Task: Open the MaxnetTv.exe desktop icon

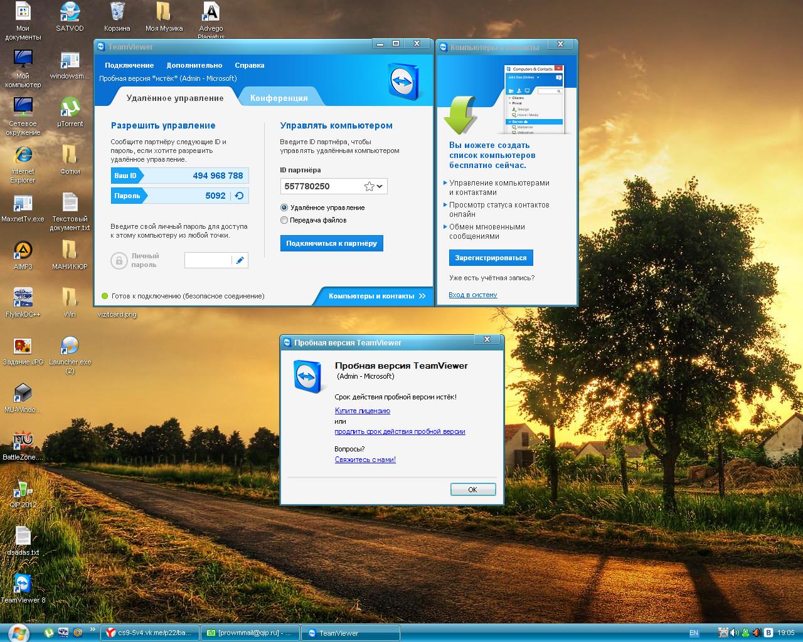Action: click(x=23, y=208)
